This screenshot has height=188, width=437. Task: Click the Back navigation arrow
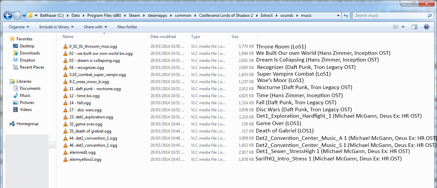[x=8, y=15]
